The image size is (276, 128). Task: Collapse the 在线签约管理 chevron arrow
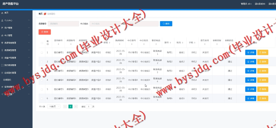[x=29, y=73]
